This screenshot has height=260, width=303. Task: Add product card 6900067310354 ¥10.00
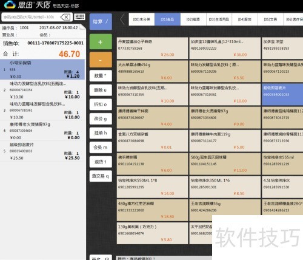(152, 94)
